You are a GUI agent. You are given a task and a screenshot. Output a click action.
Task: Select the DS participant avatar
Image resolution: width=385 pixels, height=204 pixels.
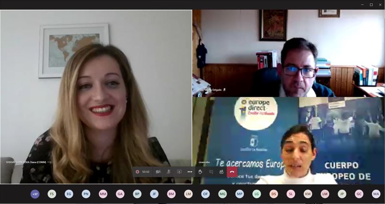click(x=274, y=194)
